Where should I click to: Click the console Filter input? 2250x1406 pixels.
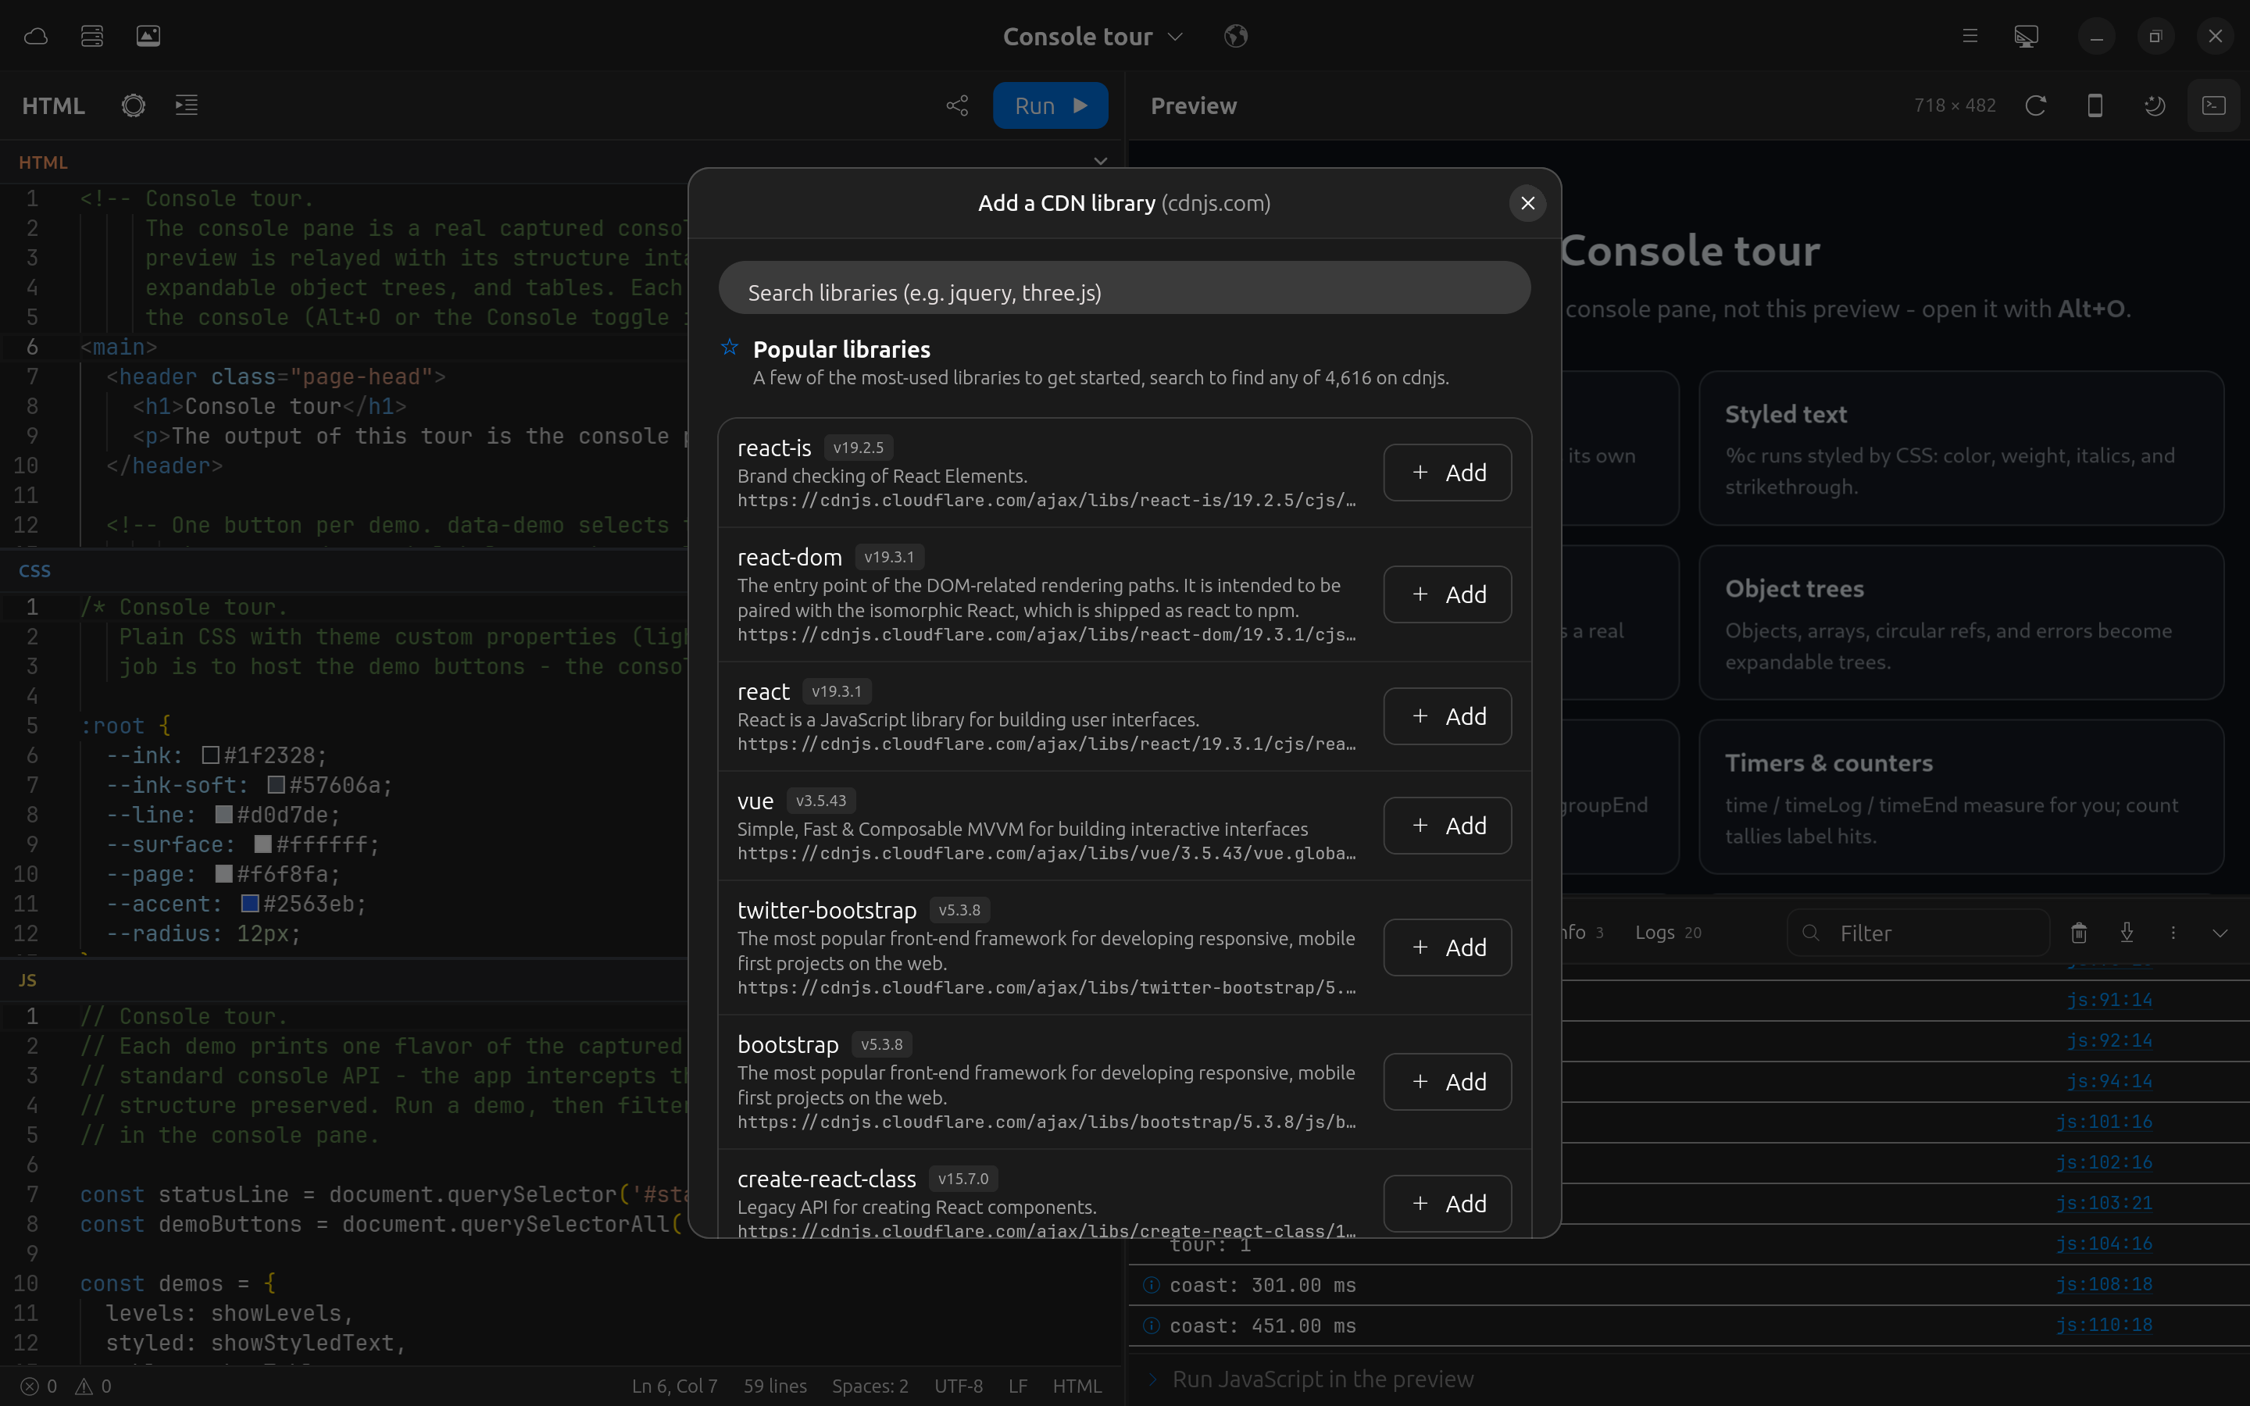[x=1918, y=932]
